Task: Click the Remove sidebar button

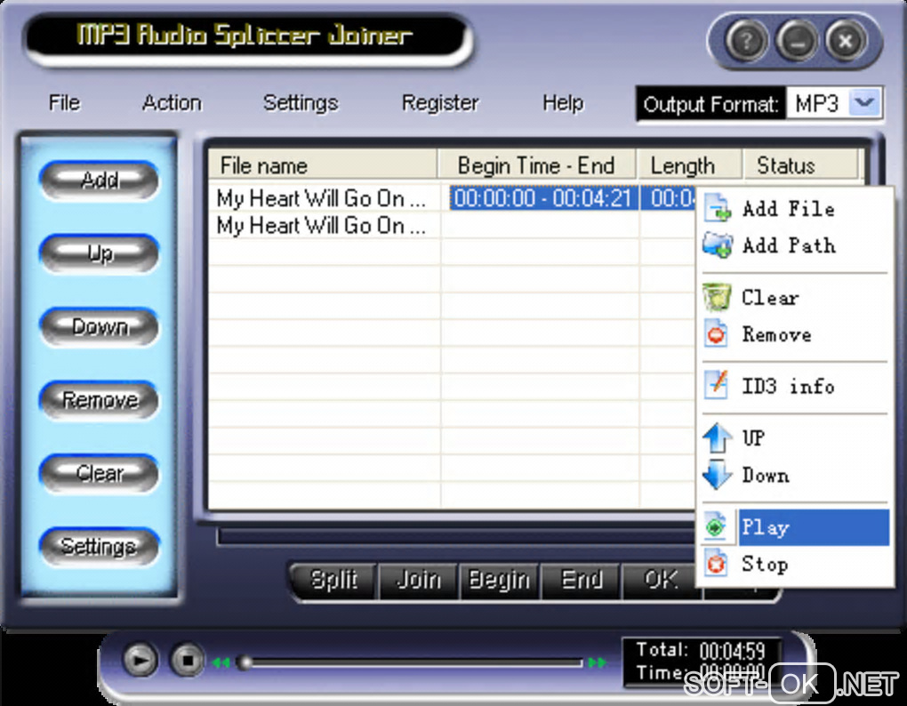Action: point(99,399)
